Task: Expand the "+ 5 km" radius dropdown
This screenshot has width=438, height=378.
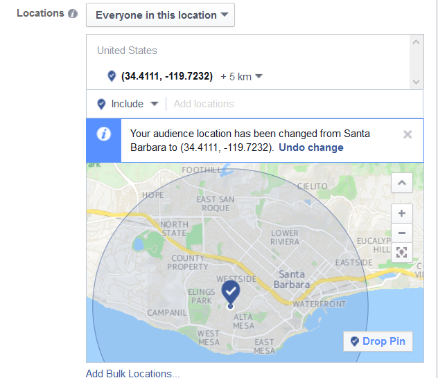Action: [x=241, y=76]
